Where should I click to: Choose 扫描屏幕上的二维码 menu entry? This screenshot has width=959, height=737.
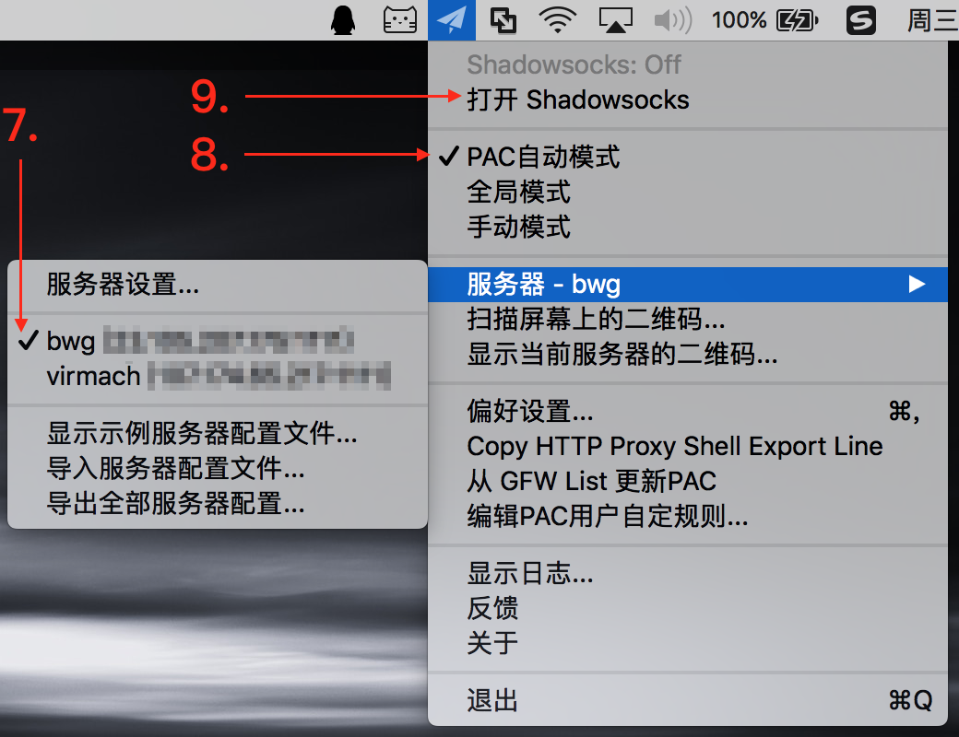point(688,319)
